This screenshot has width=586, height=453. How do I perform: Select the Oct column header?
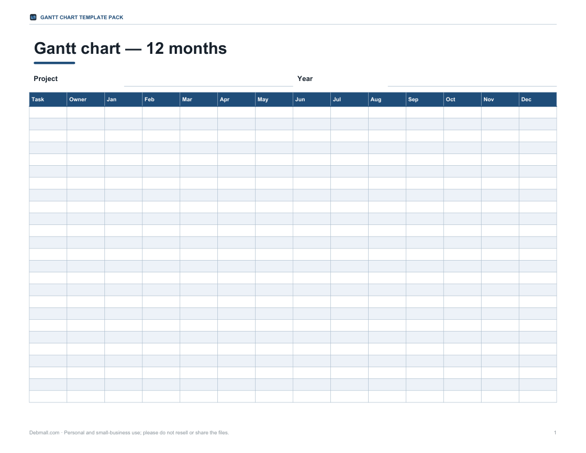[x=462, y=100]
